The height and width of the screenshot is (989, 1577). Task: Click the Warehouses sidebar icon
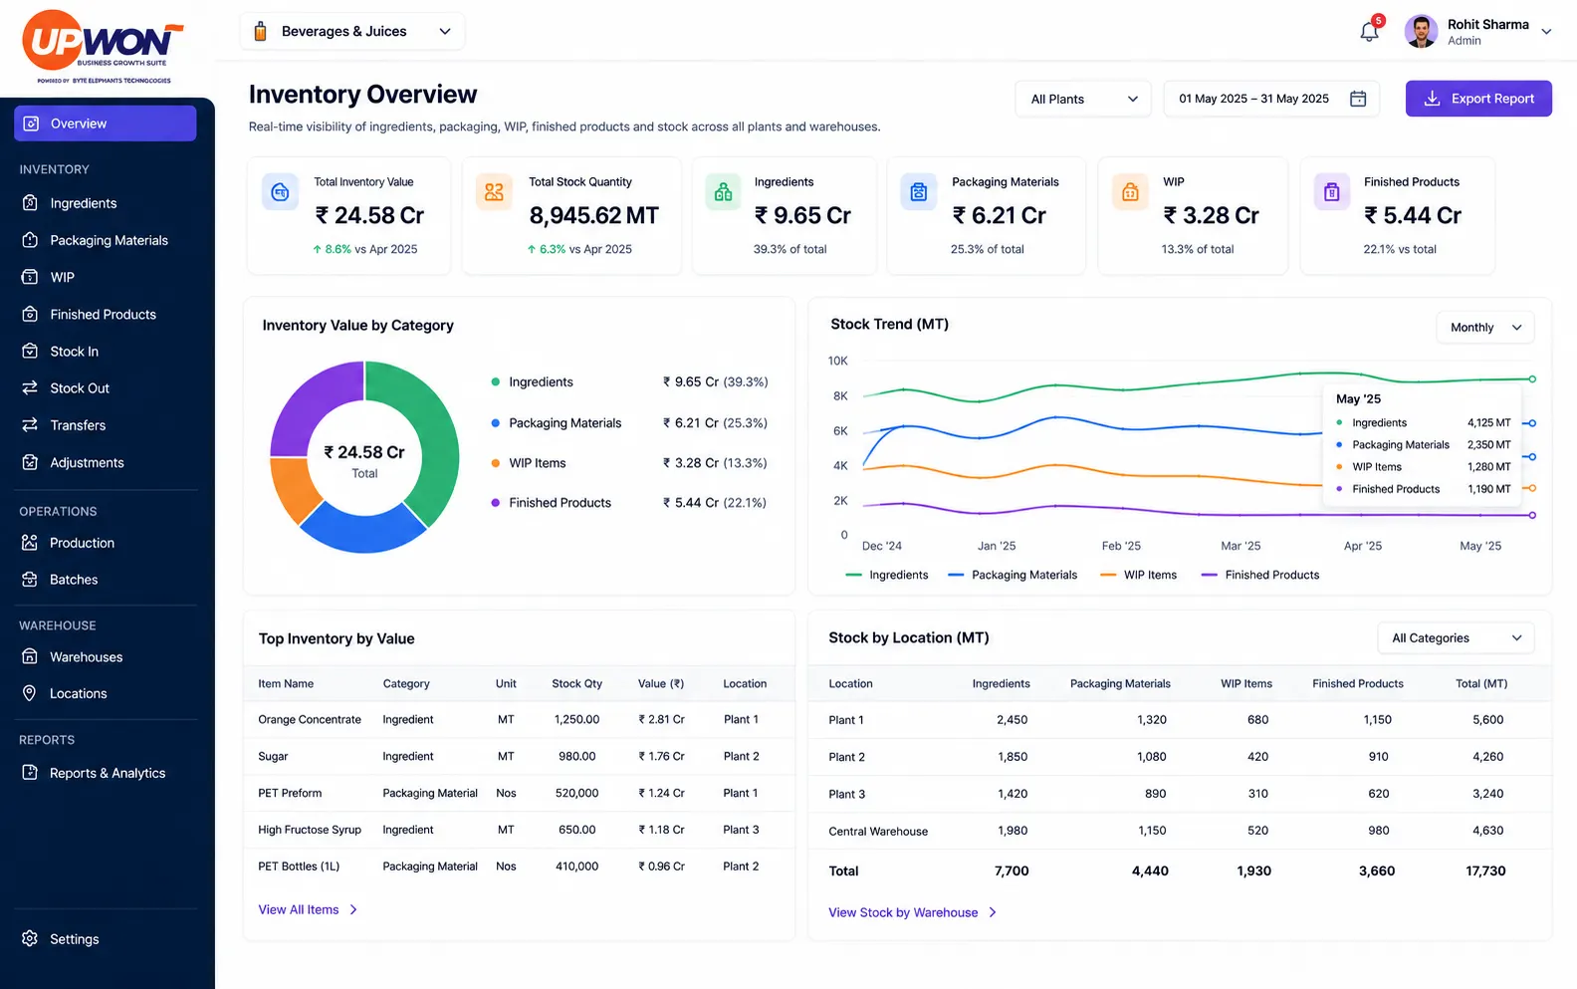pyautogui.click(x=30, y=657)
